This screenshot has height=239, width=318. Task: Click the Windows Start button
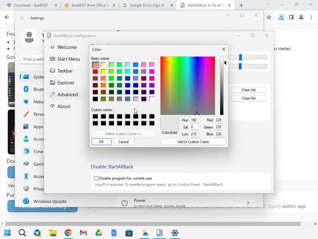coord(7,233)
